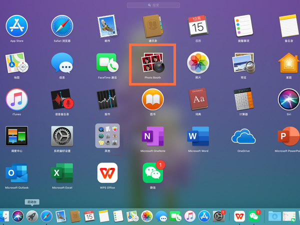Launch the Home (家庭) app
Screen dimensions: 300x225
click(x=288, y=62)
